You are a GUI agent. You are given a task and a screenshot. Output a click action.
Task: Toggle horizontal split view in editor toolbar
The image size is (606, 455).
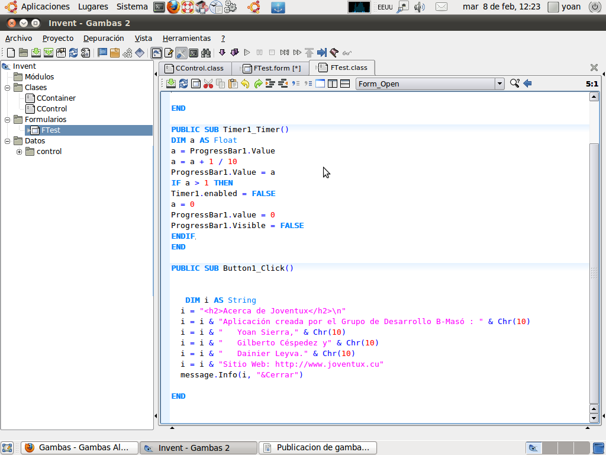tap(345, 84)
